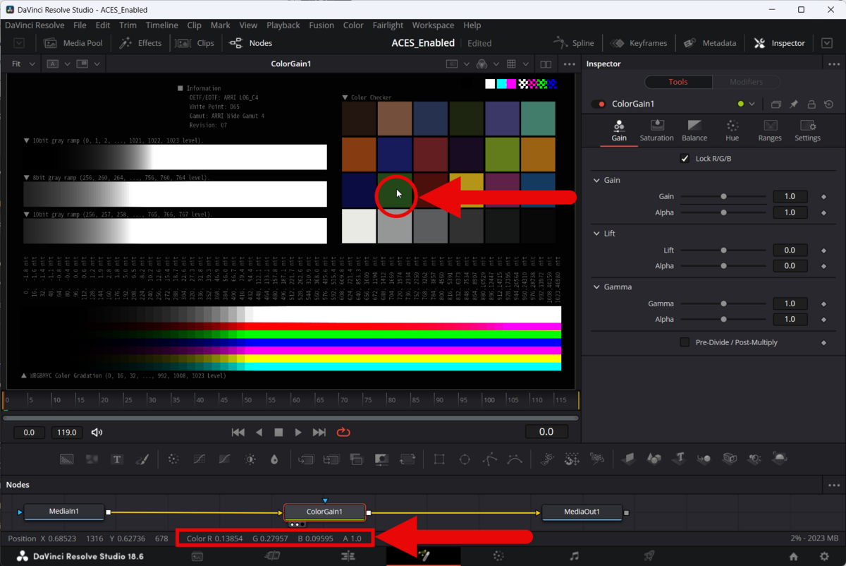Select the Text+ tool icon in toolbar
The image size is (846, 566).
[x=117, y=459]
